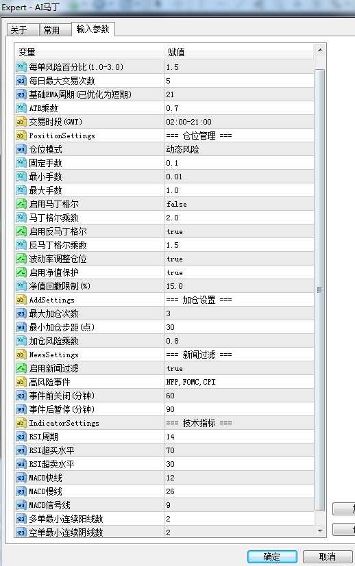Image resolution: width=355 pixels, height=566 pixels.
Task: Click the integer icon beside 每日最大交易次数
Action: (21, 81)
